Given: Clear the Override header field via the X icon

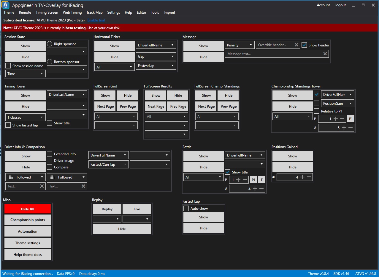Looking at the screenshot, I should pyautogui.click(x=296, y=45).
